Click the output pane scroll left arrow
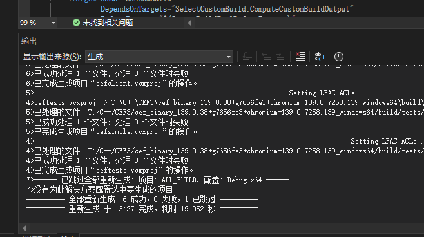 [24, 229]
